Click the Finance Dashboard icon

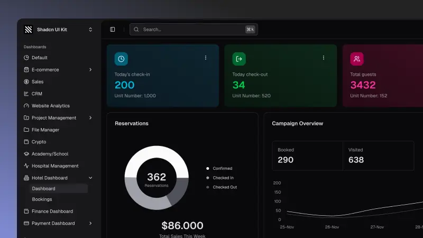pos(26,211)
